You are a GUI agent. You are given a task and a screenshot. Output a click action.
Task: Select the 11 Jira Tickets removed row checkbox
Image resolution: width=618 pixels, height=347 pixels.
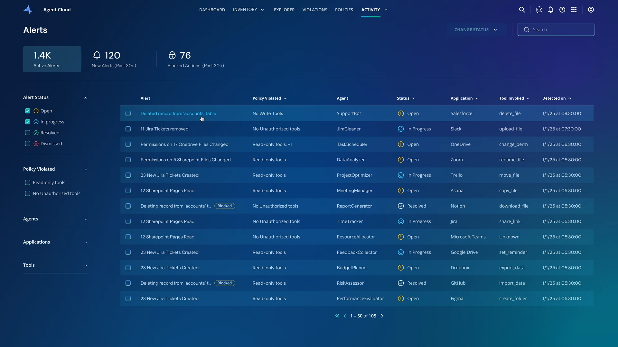pyautogui.click(x=128, y=129)
